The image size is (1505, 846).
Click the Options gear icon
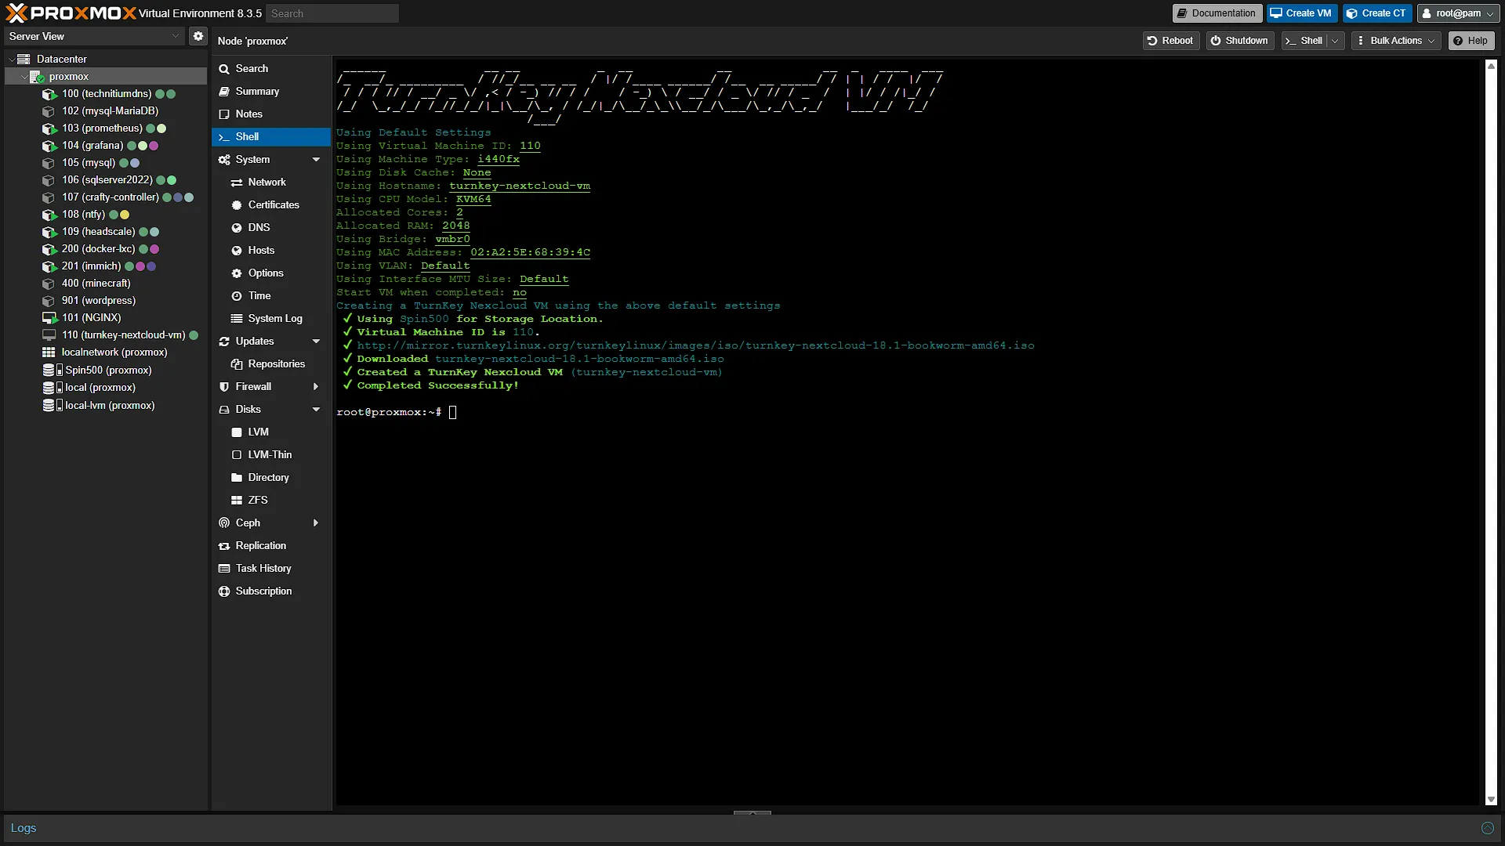(237, 273)
